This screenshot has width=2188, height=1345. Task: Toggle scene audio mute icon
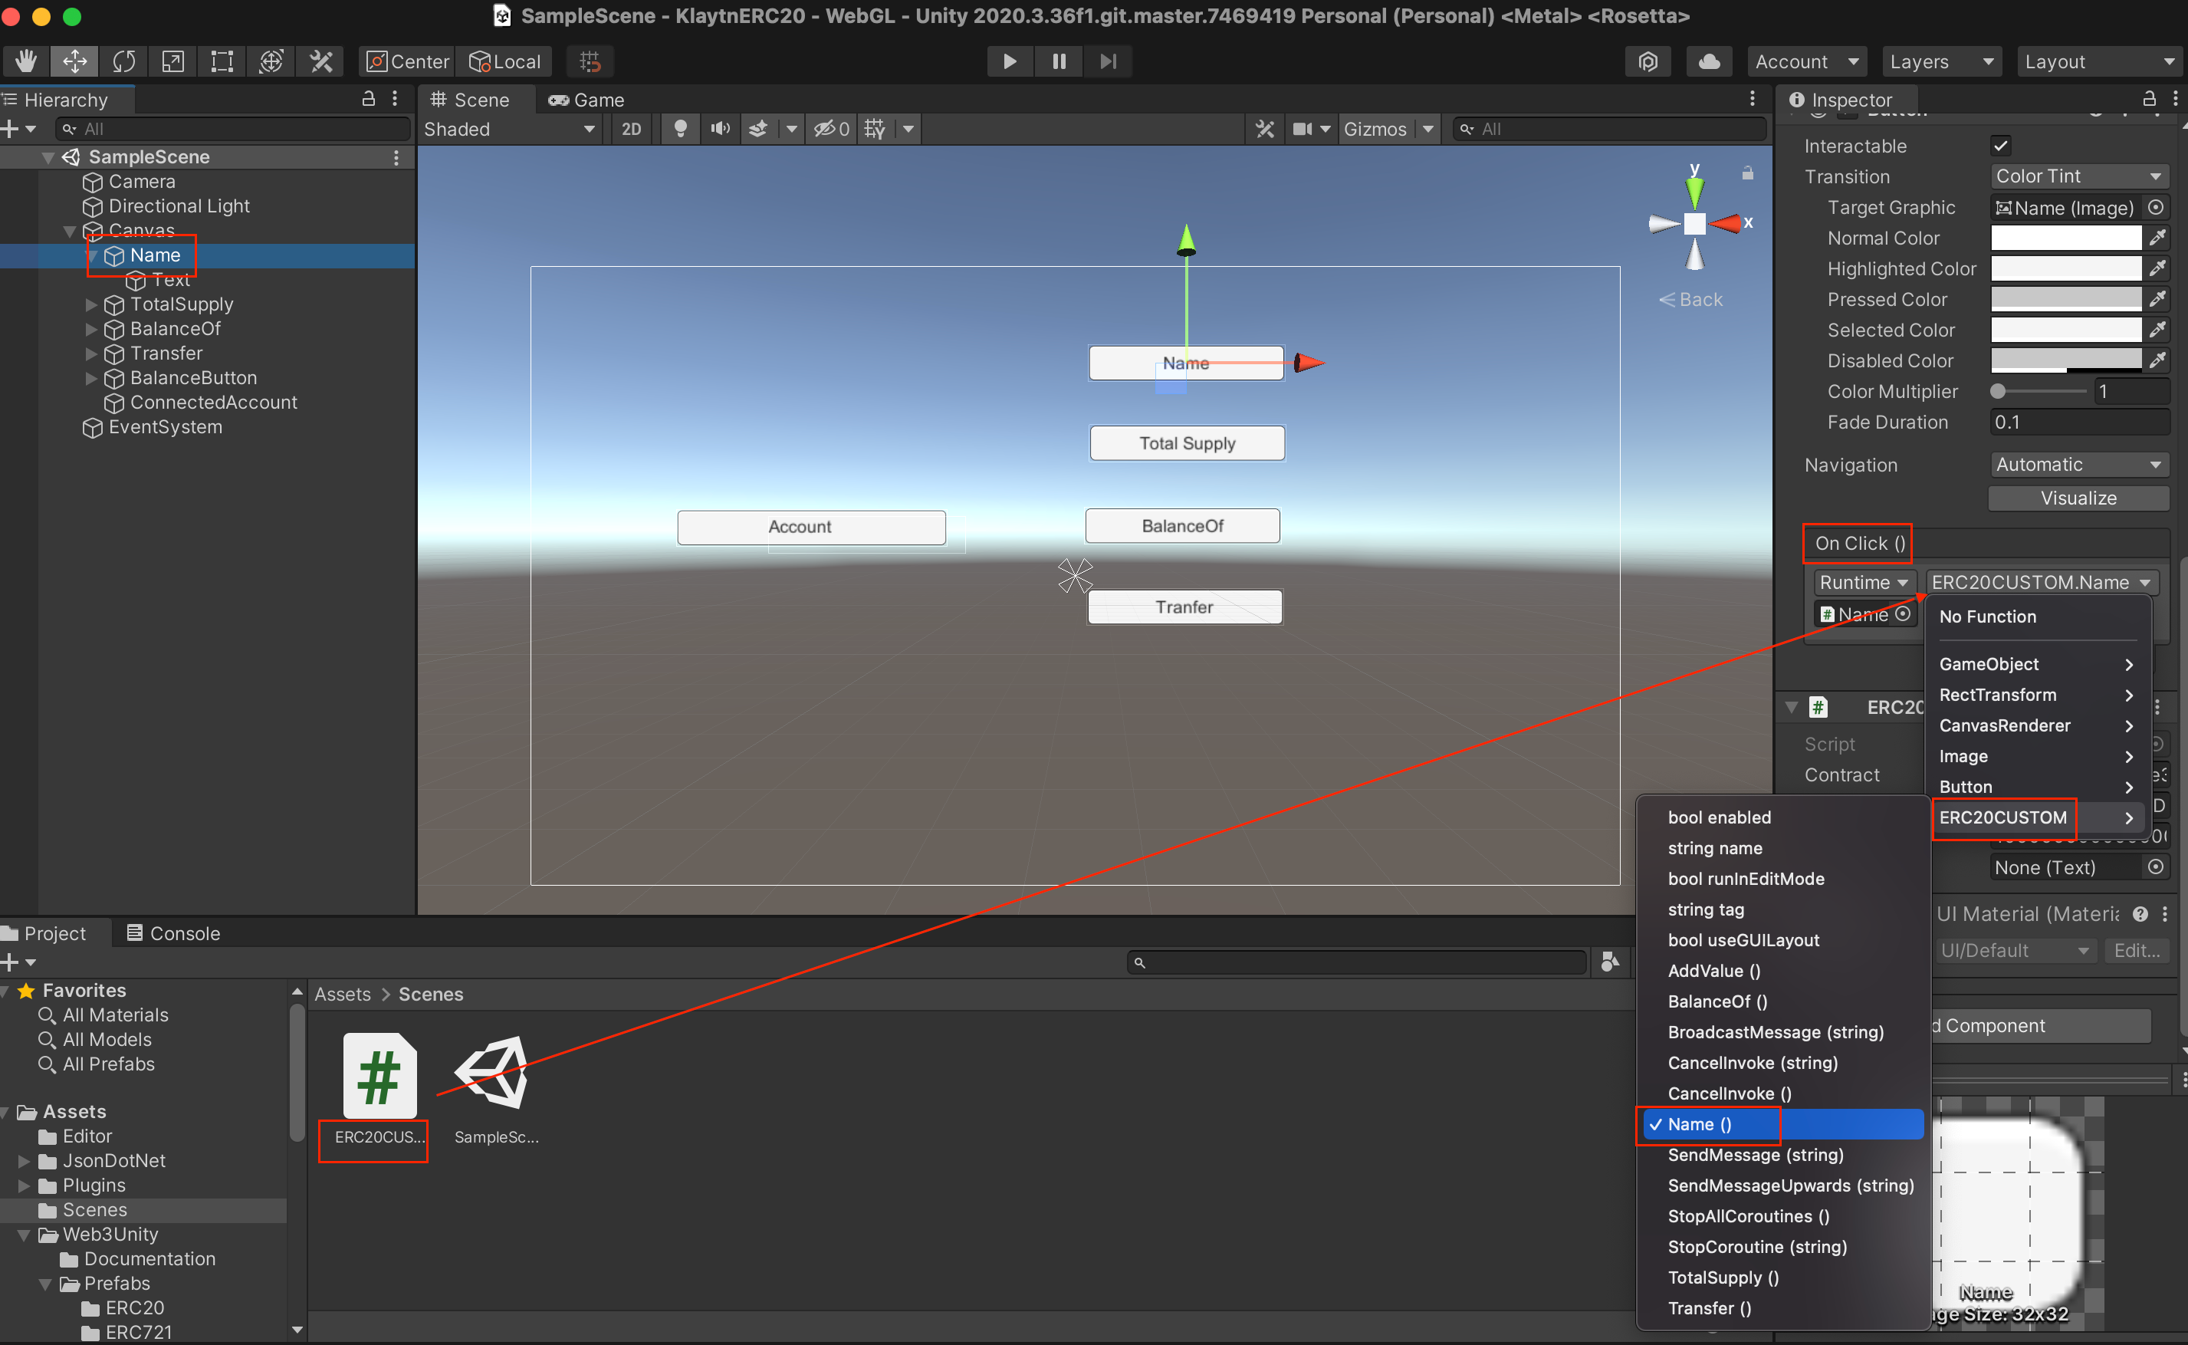[720, 129]
